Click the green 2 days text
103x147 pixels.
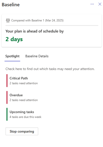14,39
